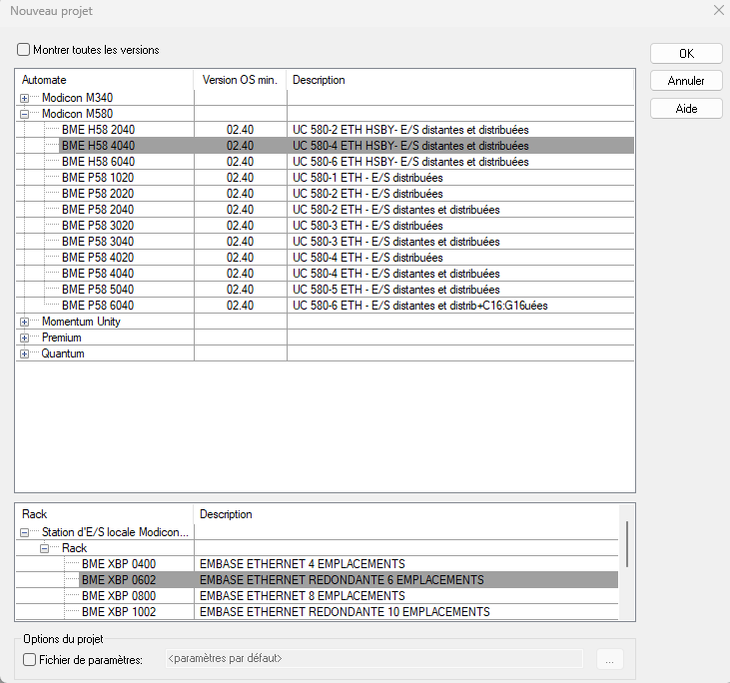Click EMBASE ETHERNET 4 EMPLACEMENTS description
The image size is (730, 683).
point(303,564)
